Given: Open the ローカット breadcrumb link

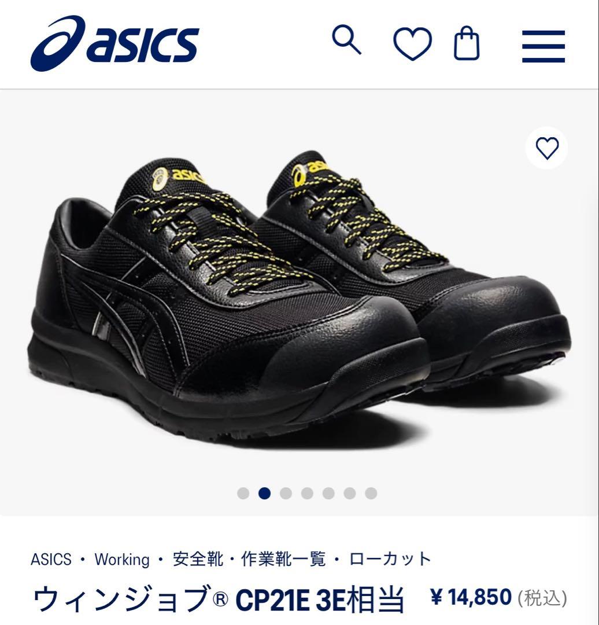Looking at the screenshot, I should [390, 559].
